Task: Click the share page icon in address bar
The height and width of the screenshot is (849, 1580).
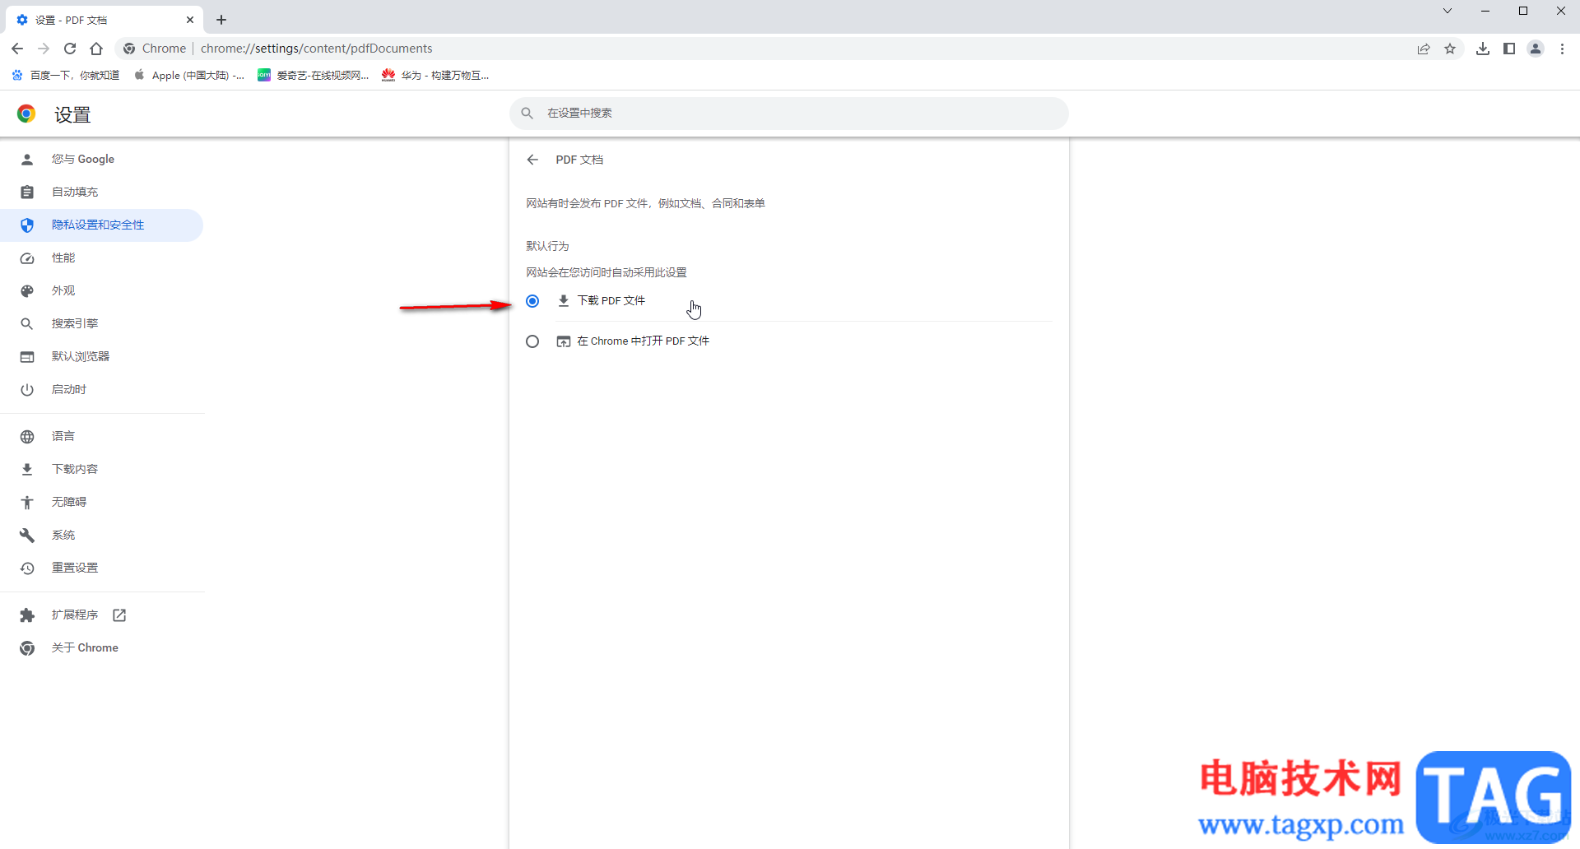Action: click(1424, 49)
